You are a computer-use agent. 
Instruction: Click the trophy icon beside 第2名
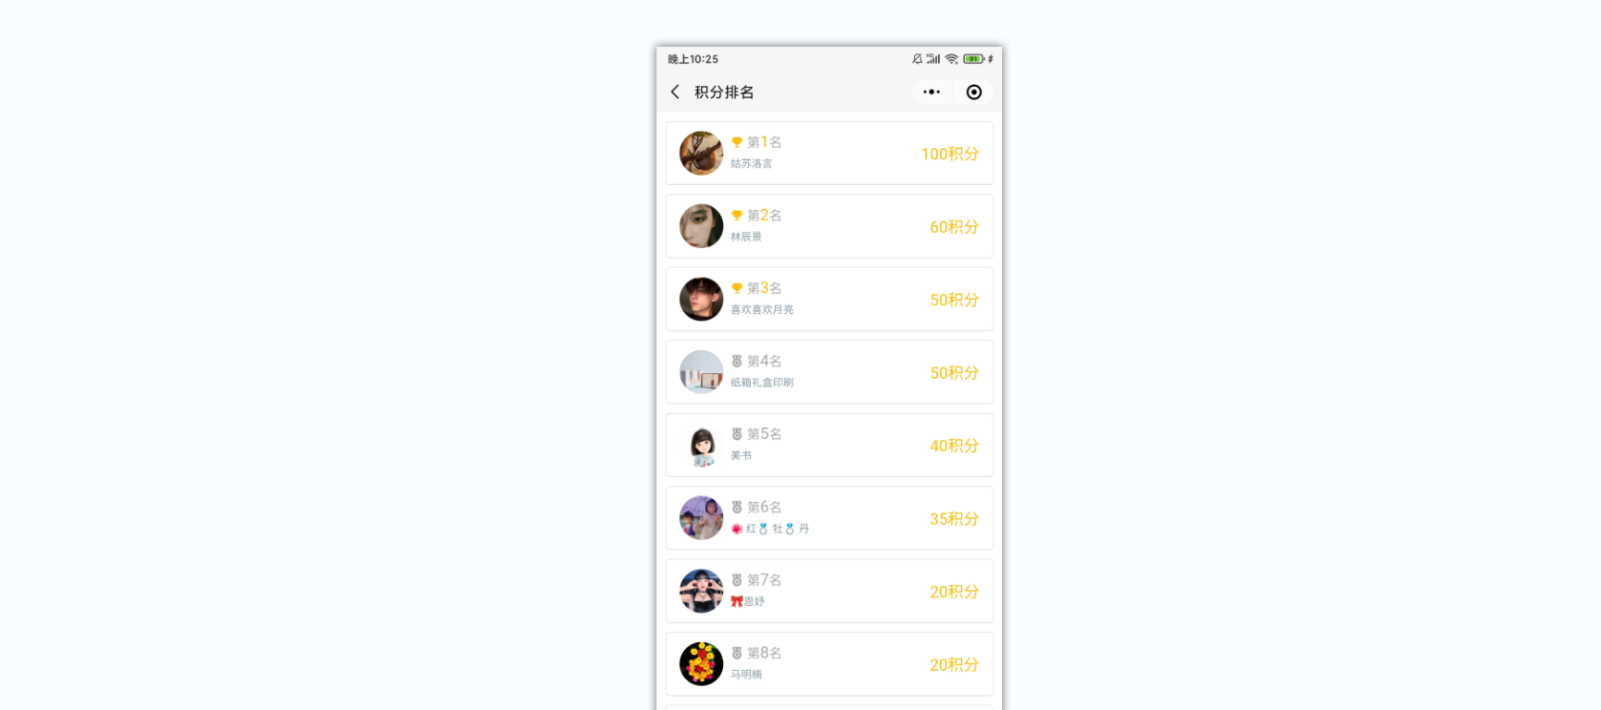[736, 216]
